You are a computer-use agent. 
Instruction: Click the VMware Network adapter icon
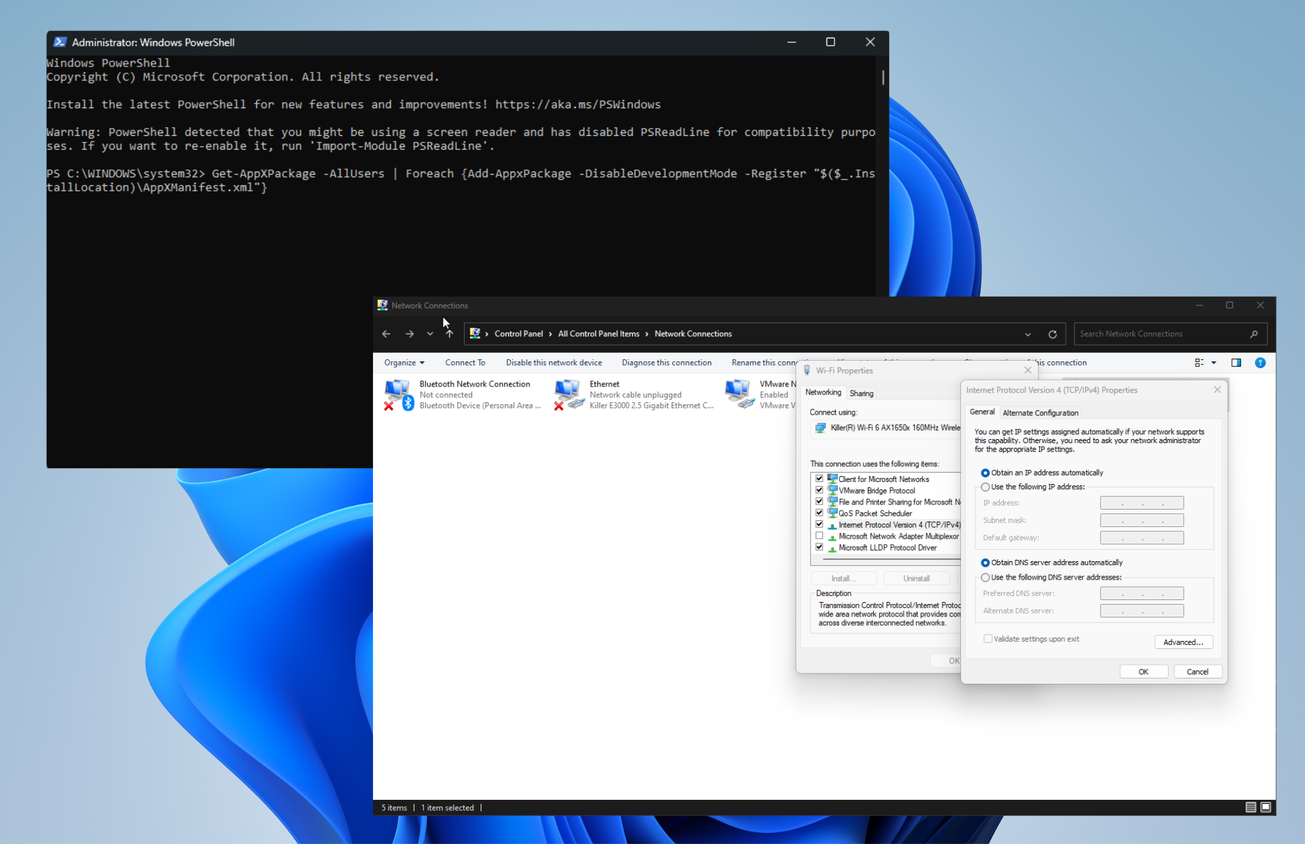(738, 393)
